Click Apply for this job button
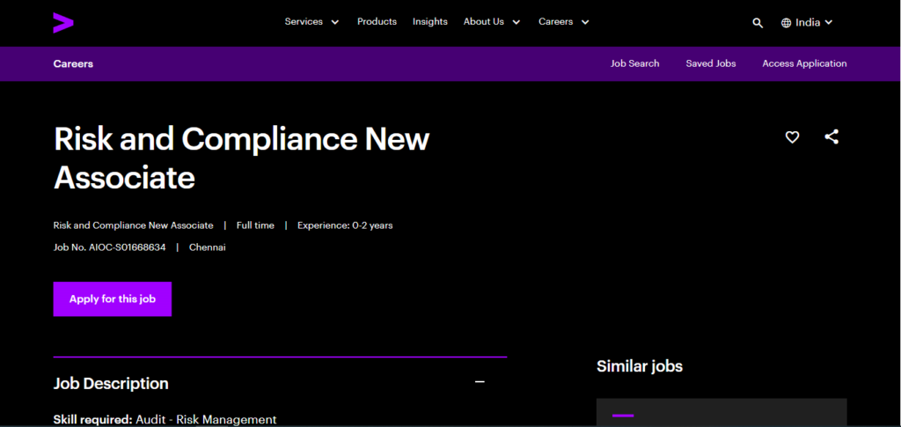This screenshot has width=901, height=427. click(113, 298)
